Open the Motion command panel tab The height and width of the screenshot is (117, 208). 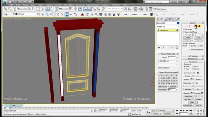point(170,19)
